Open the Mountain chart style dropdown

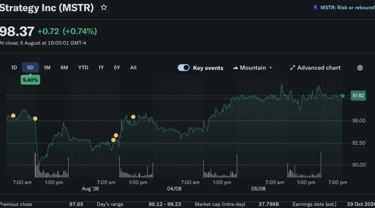coord(253,68)
